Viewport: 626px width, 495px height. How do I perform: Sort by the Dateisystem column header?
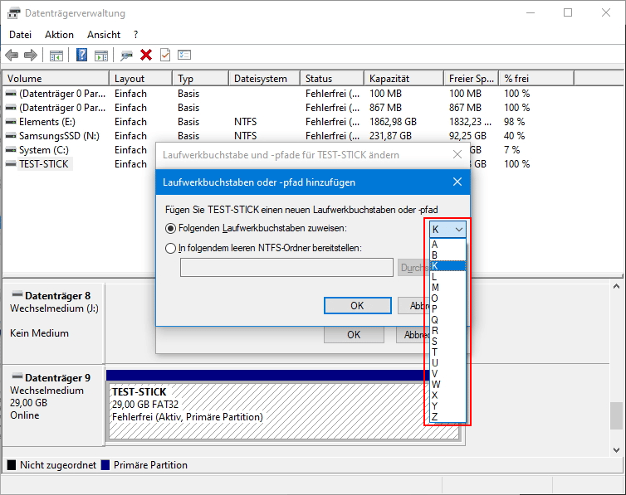point(264,79)
